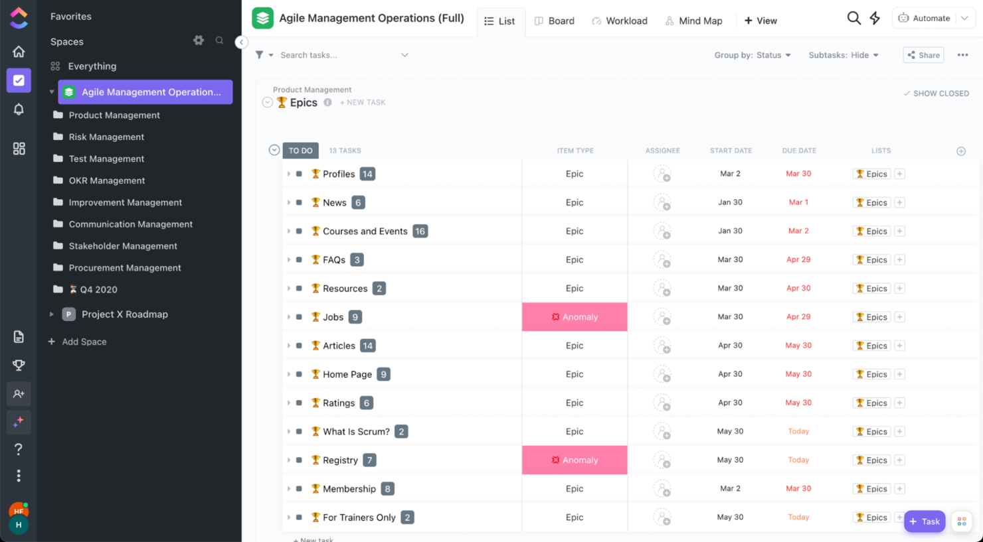Open the three-dot options menu near Share
This screenshot has width=983, height=542.
pyautogui.click(x=962, y=55)
